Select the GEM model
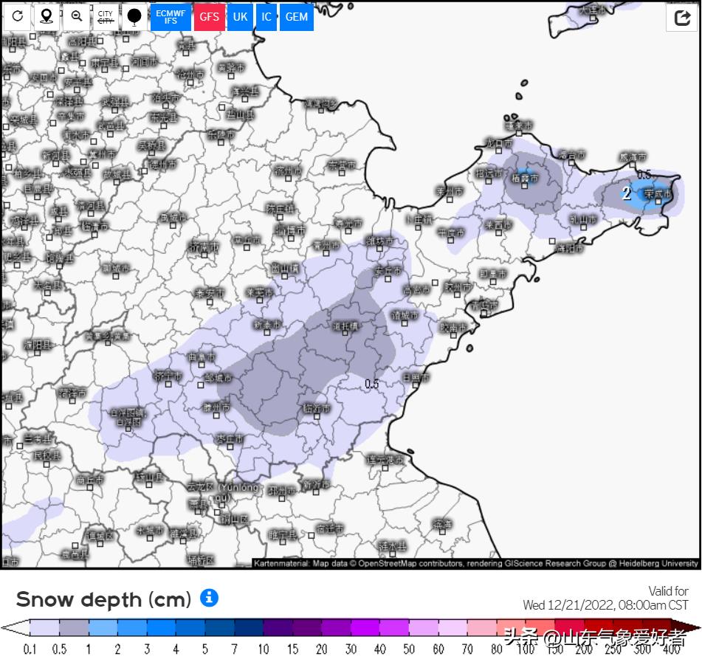Viewport: 702px width, 662px height. pyautogui.click(x=297, y=16)
